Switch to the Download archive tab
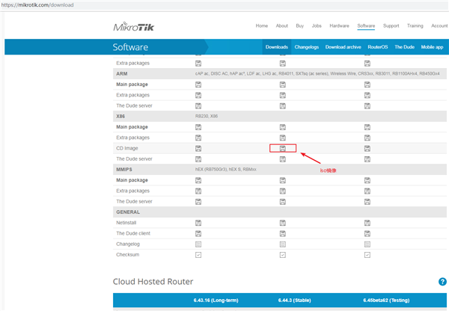Image resolution: width=449 pixels, height=311 pixels. click(343, 47)
